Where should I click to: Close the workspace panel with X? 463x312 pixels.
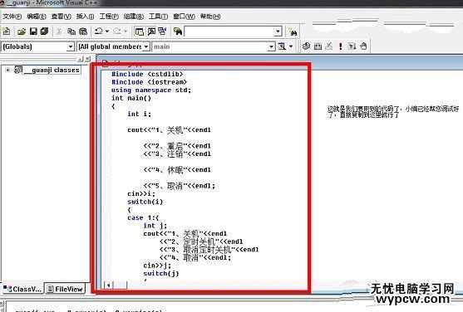click(x=87, y=59)
